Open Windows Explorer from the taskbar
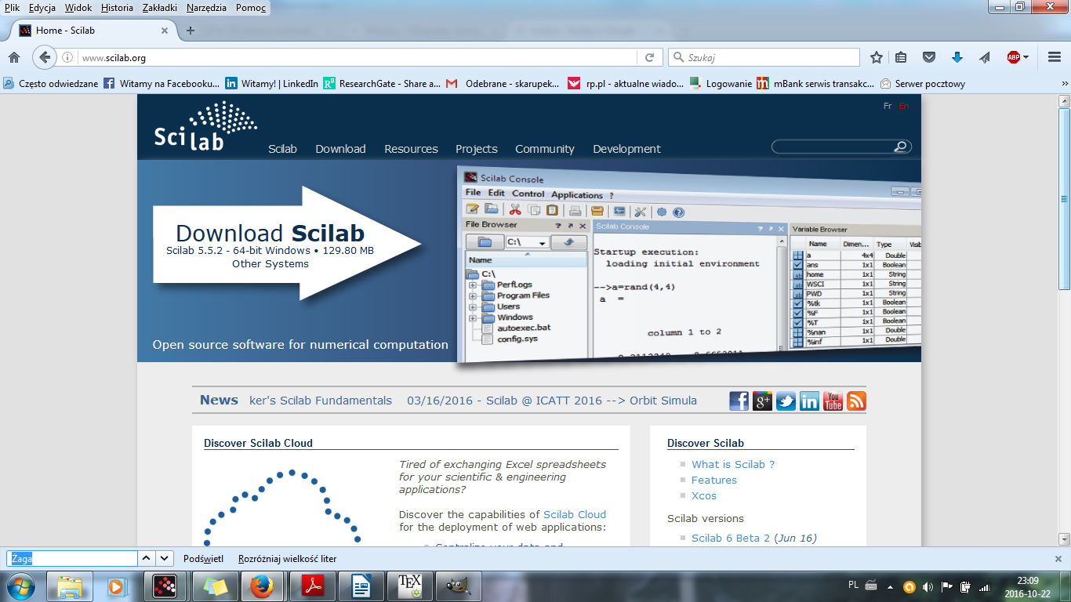Screen dimensions: 1071x602 (x=70, y=586)
